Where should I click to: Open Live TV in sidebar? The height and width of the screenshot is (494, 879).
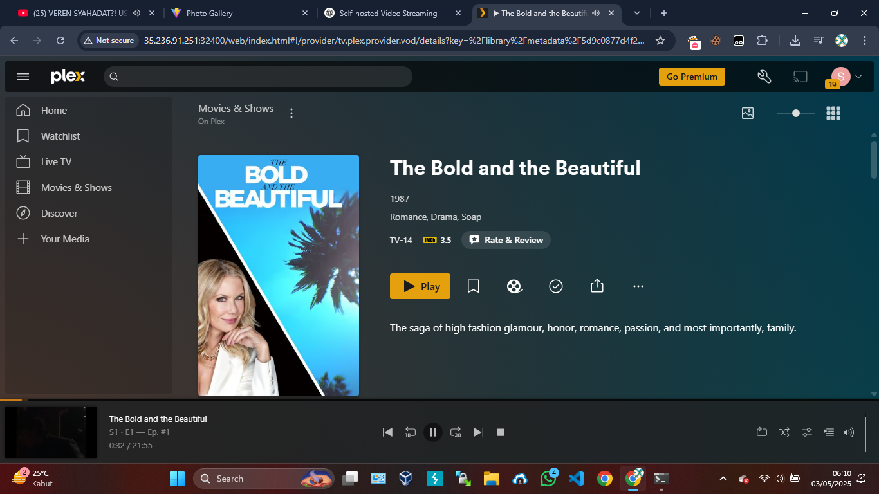[89, 162]
